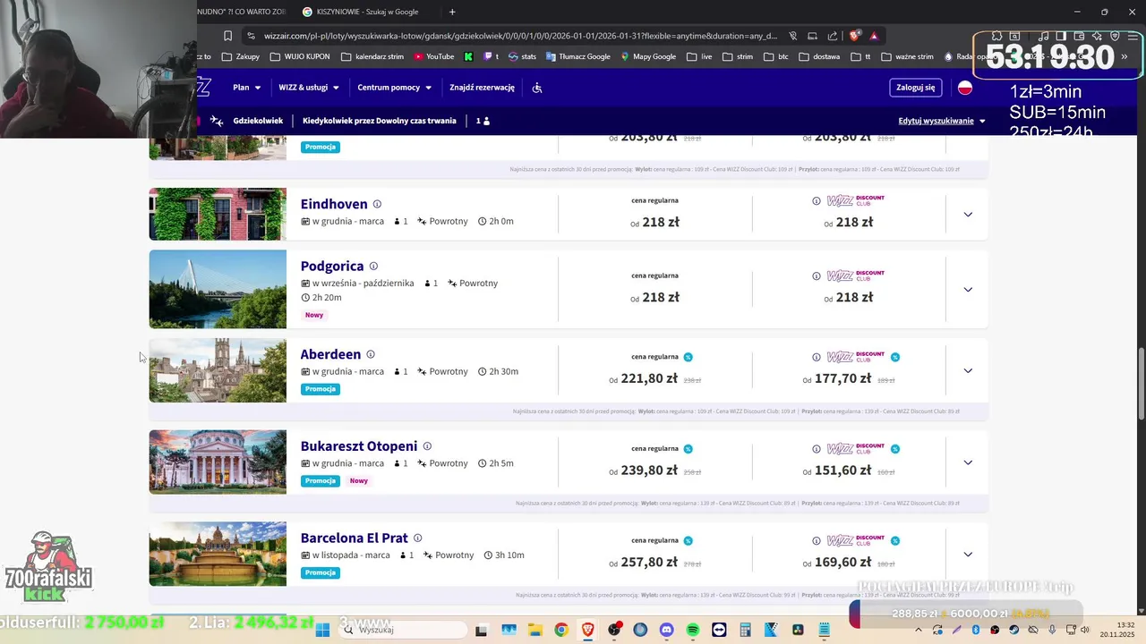Open File Explorer from the taskbar
The width and height of the screenshot is (1146, 644).
[535, 630]
